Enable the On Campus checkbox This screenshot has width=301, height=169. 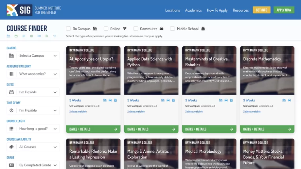coord(68,29)
